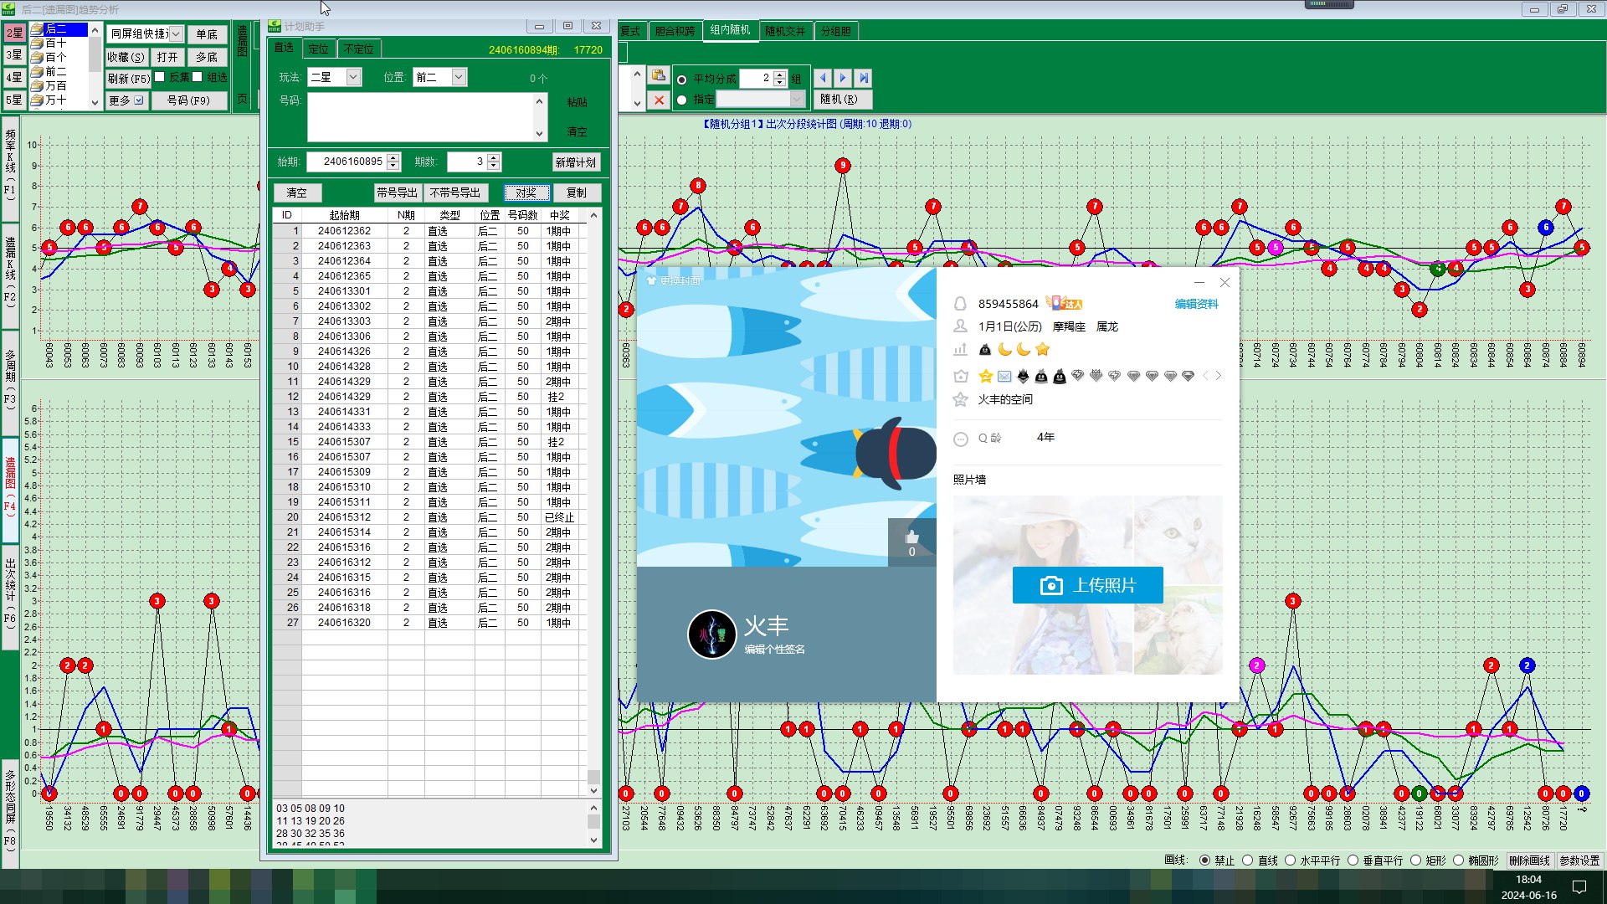The width and height of the screenshot is (1607, 904).
Task: Open the 指定 combo box dropdown
Action: (x=797, y=100)
